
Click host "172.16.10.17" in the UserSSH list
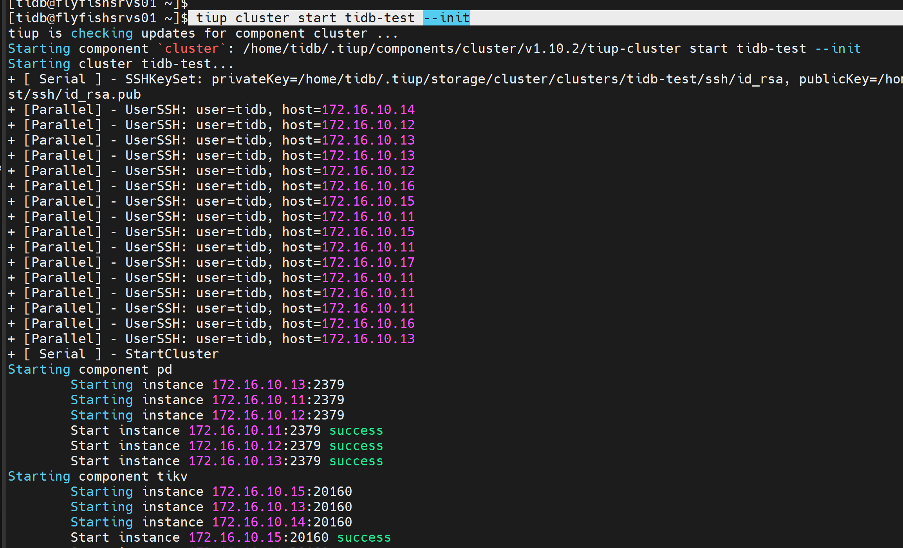(368, 262)
